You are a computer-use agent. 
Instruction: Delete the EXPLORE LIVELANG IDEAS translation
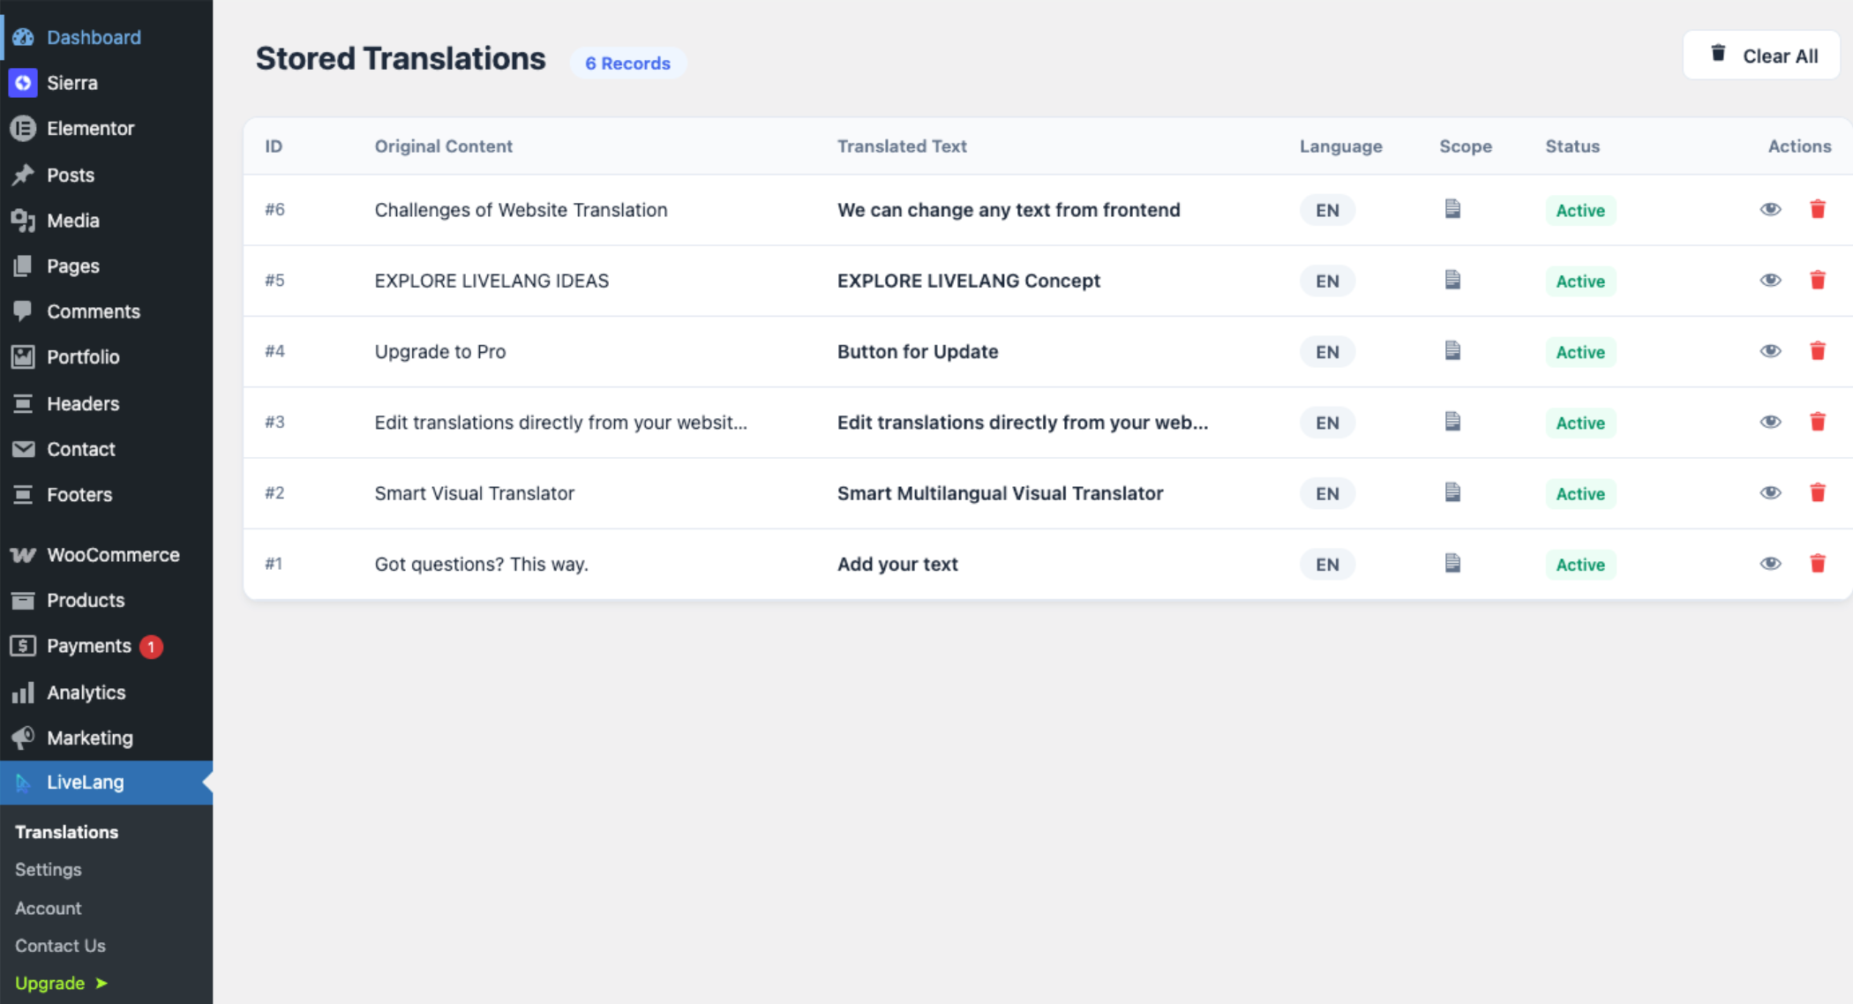pyautogui.click(x=1818, y=280)
